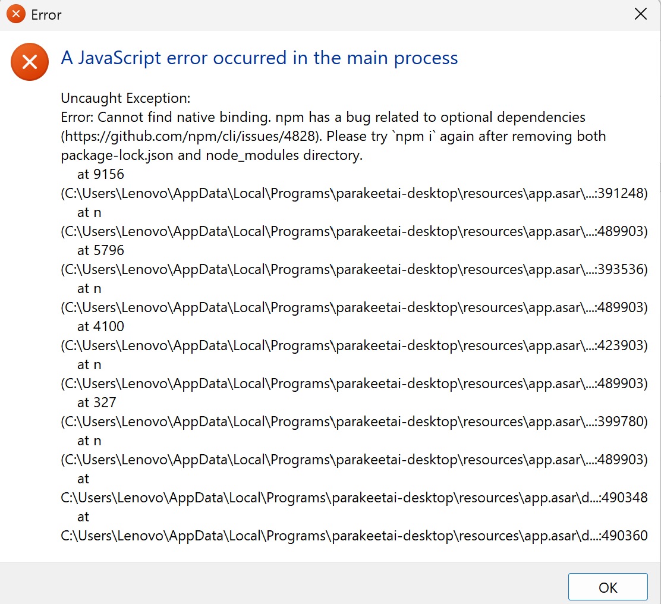This screenshot has width=661, height=604.
Task: Click the stack path ending in :393536
Action: 354,269
